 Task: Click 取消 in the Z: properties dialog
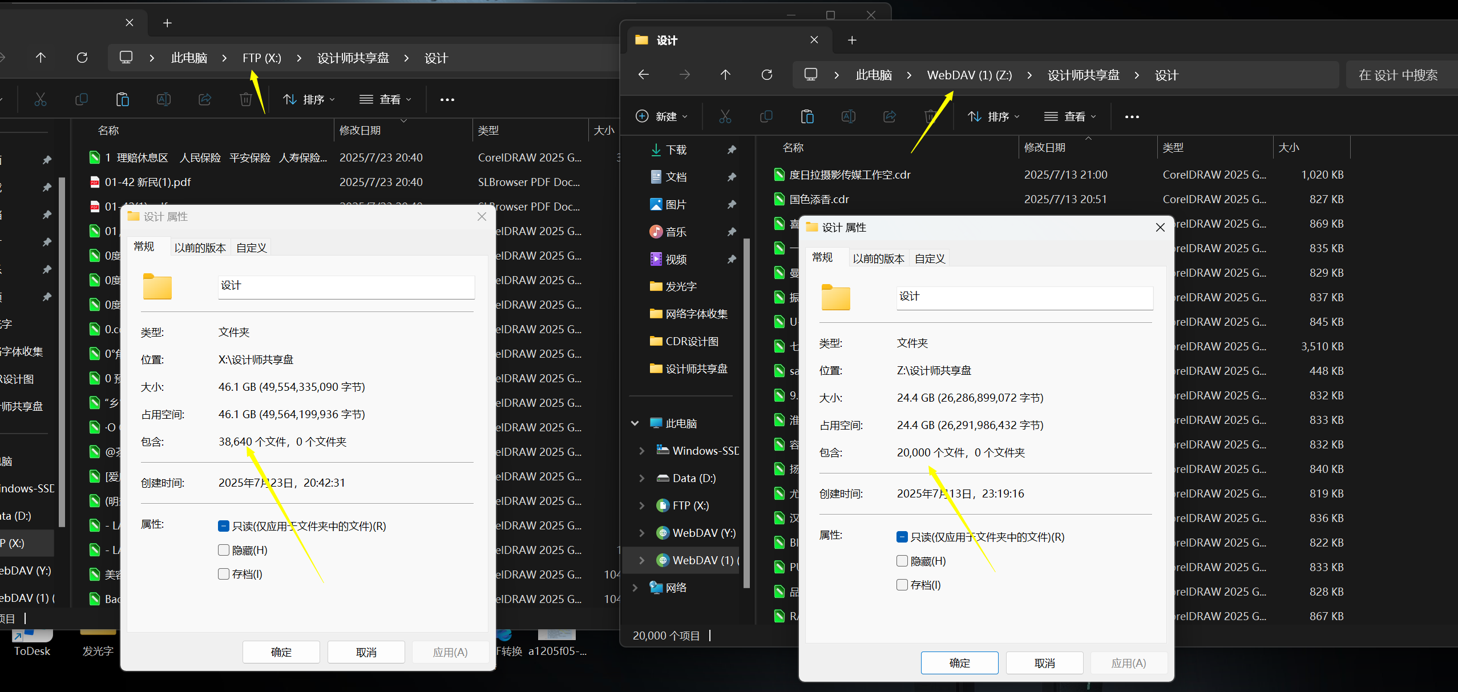1044,663
